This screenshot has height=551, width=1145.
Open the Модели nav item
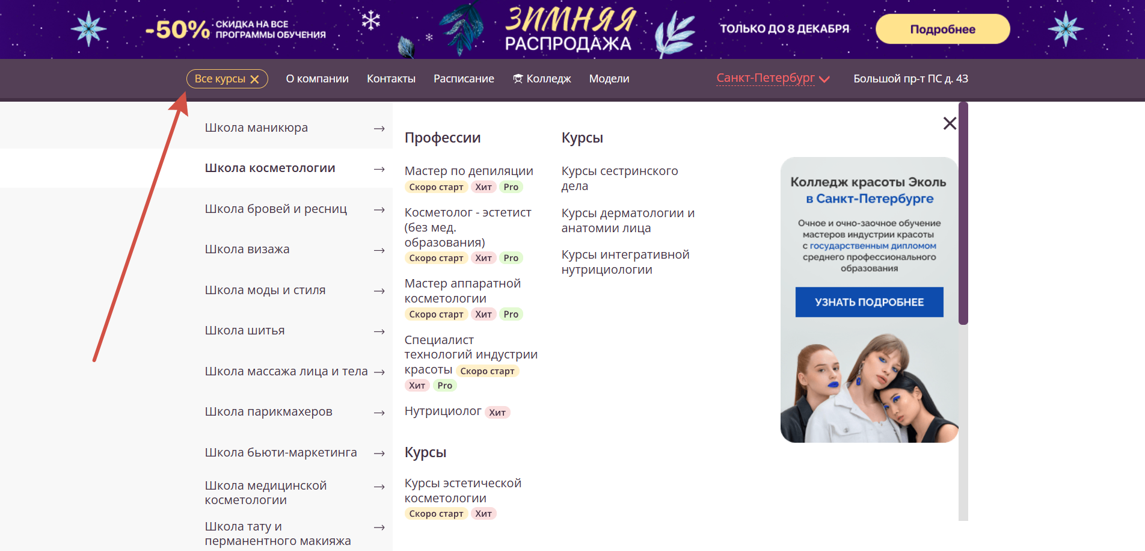point(609,79)
